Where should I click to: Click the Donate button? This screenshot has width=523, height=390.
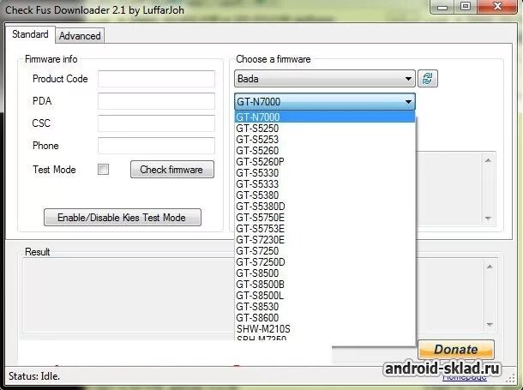pos(456,350)
